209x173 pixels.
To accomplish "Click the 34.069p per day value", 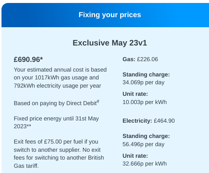I will coord(144,82).
